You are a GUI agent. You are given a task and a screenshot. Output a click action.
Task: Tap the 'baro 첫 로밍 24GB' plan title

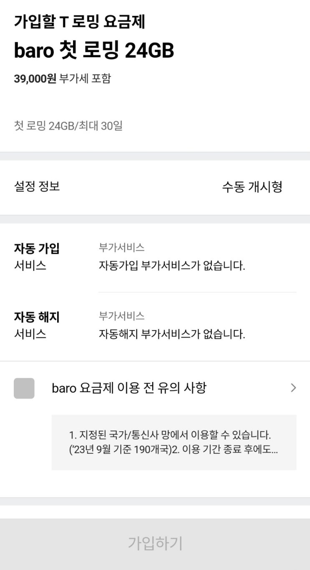(94, 51)
